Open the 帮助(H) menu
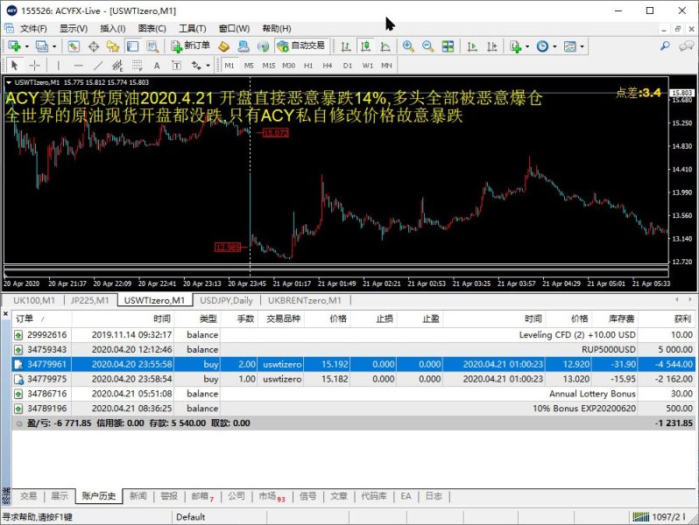This screenshot has height=525, width=699. pos(277,29)
